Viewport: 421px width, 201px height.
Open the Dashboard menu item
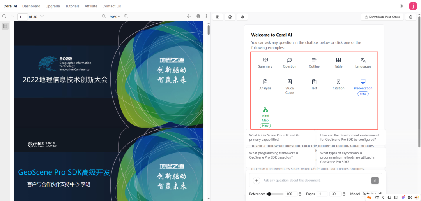(x=31, y=6)
